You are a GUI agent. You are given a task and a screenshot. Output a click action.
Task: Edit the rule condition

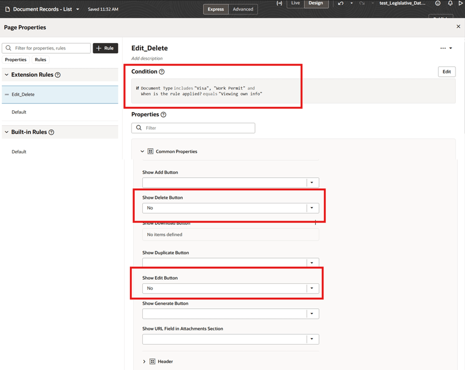[x=447, y=72]
